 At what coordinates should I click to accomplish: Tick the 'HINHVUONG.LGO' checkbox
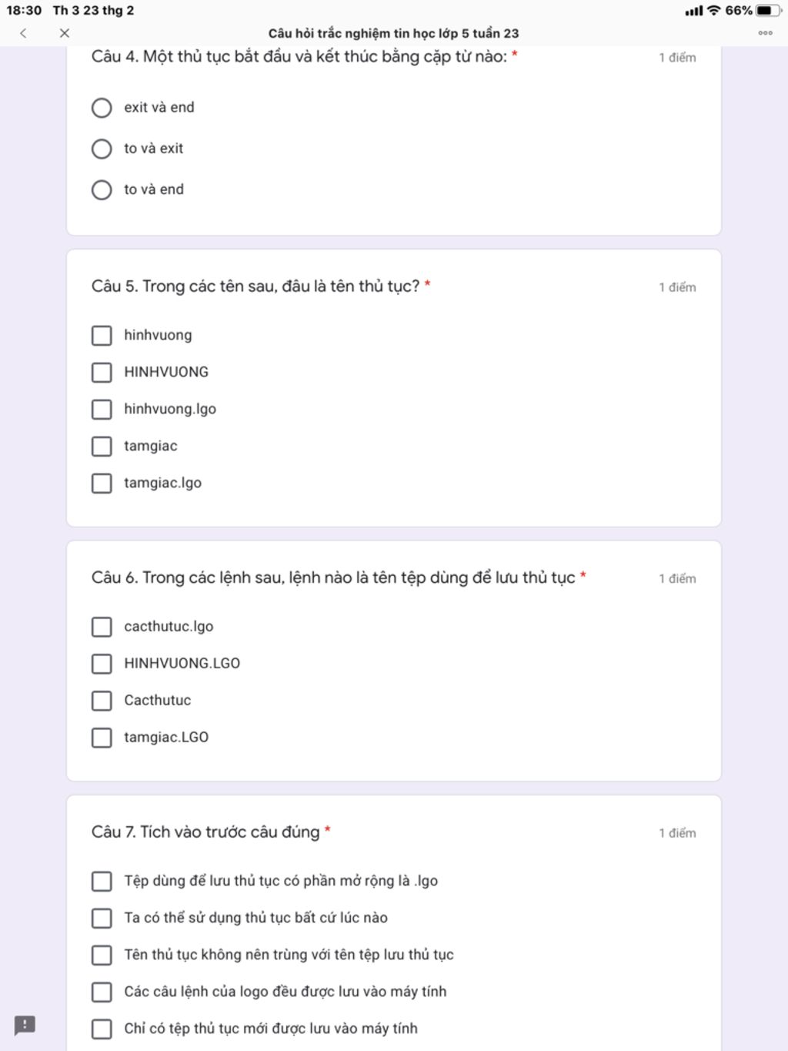click(x=102, y=664)
